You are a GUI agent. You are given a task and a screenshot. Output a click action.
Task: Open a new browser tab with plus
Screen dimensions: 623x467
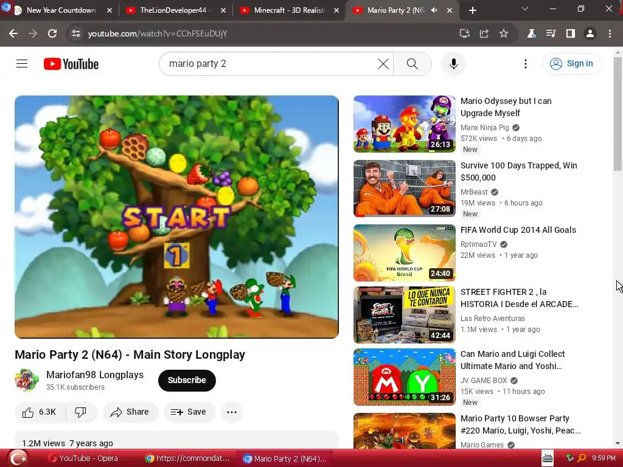[x=472, y=10]
